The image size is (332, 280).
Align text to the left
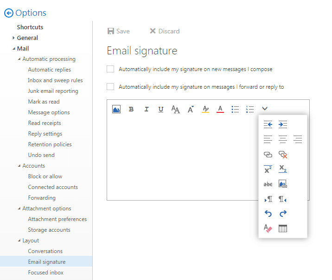point(268,139)
